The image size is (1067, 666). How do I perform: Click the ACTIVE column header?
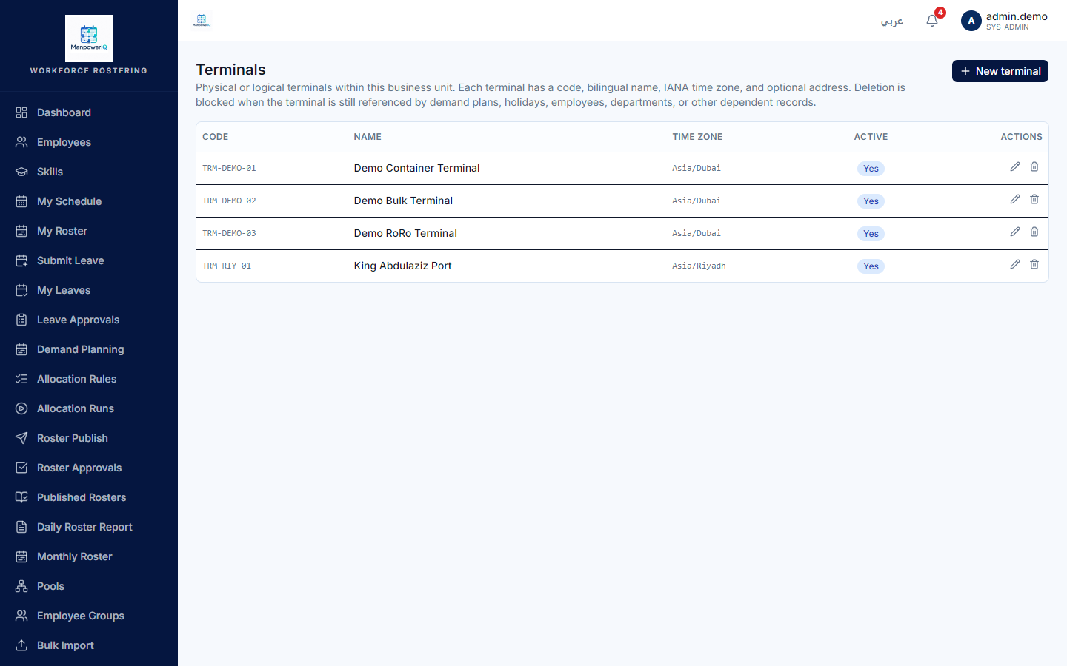click(871, 137)
